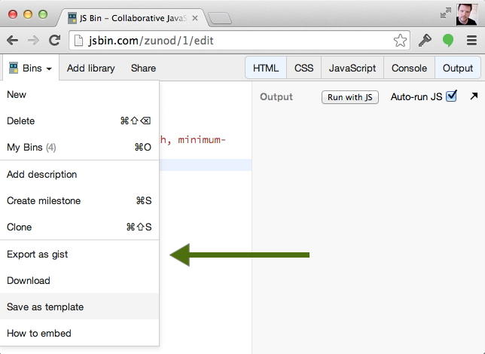Click the address bar URL field
Image resolution: width=485 pixels, height=354 pixels.
(226, 41)
